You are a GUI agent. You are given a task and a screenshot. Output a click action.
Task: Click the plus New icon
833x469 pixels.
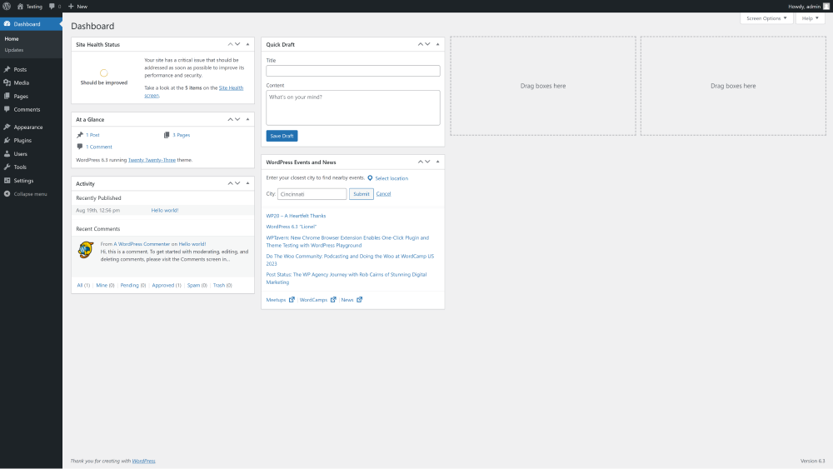(71, 7)
